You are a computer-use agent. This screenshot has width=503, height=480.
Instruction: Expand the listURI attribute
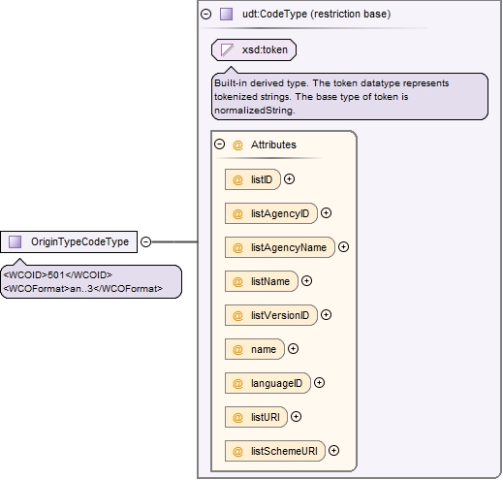pos(296,417)
